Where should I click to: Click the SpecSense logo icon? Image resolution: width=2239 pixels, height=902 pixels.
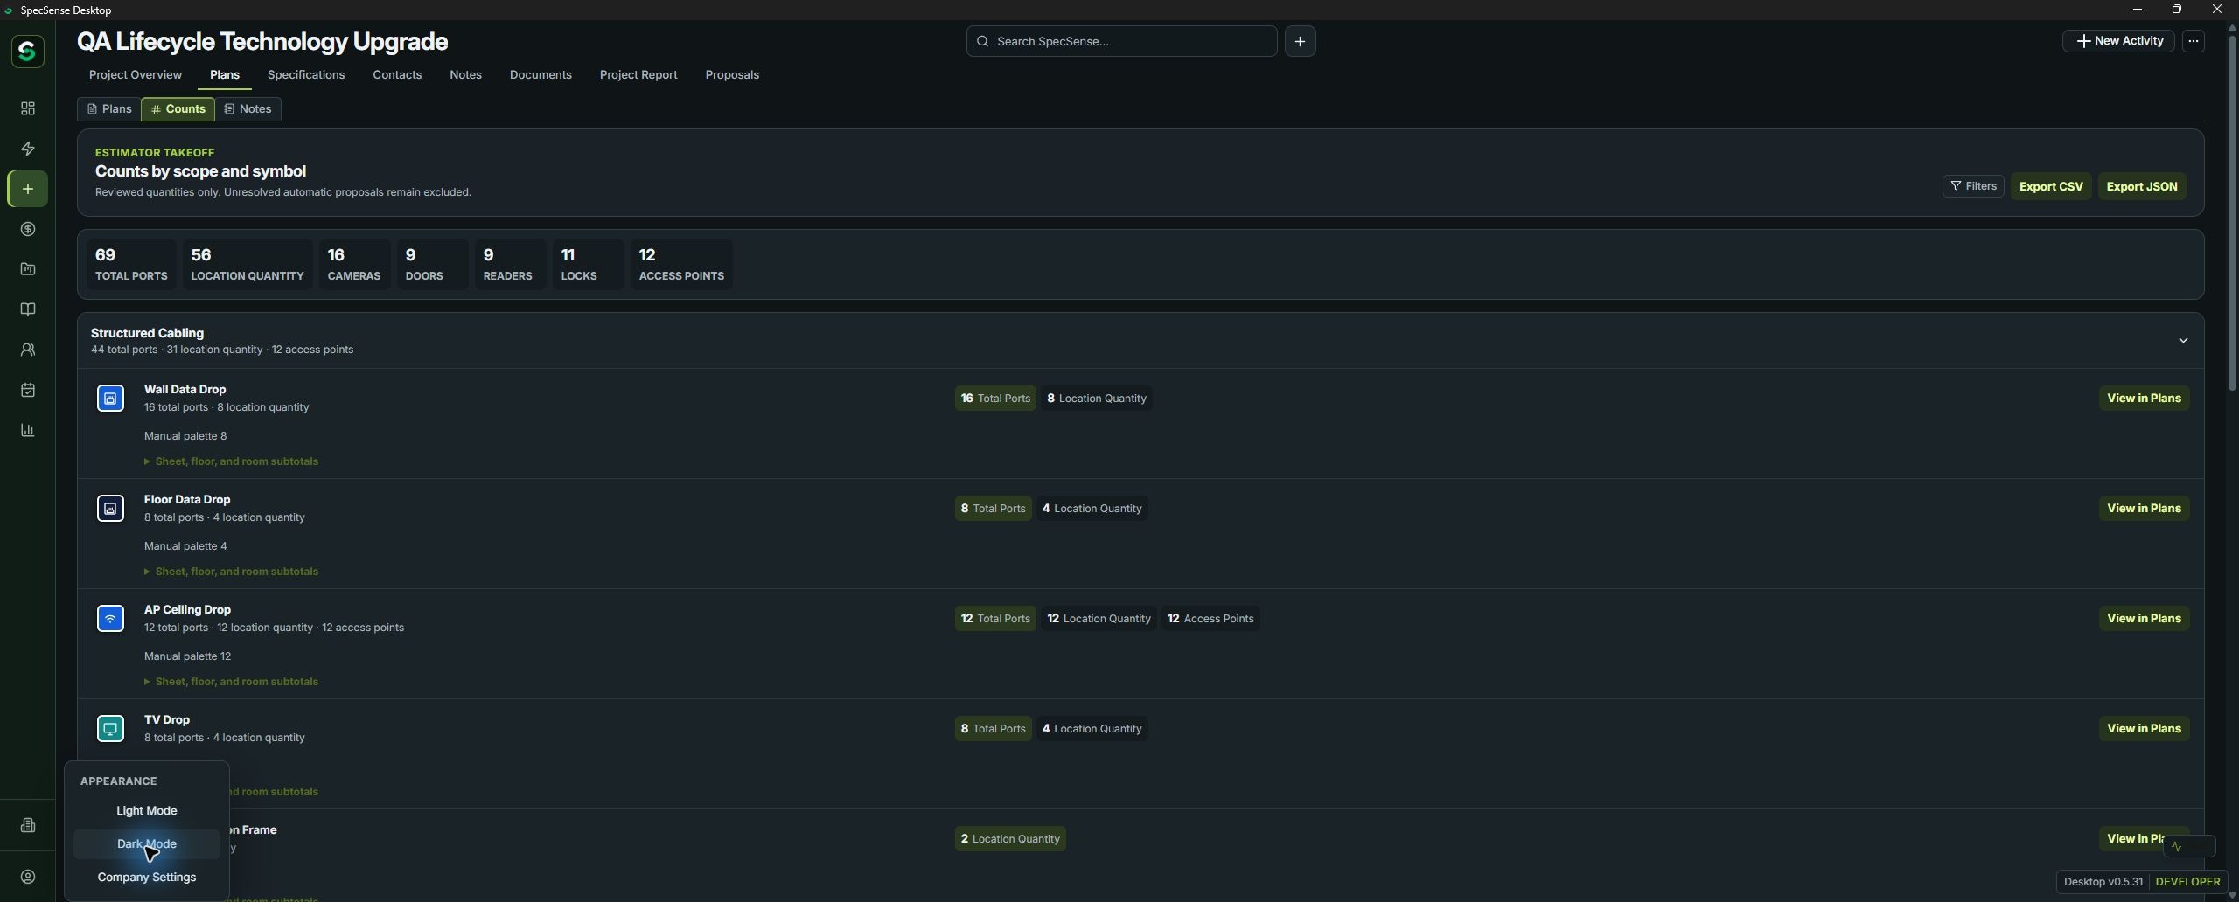coord(27,52)
